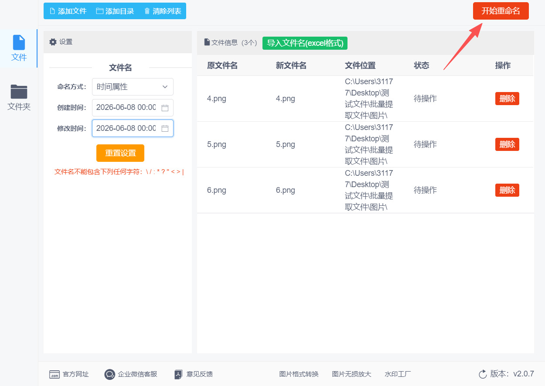This screenshot has height=386, width=545.
Task: Open 企业微信客服 customer service link
Action: (x=131, y=374)
